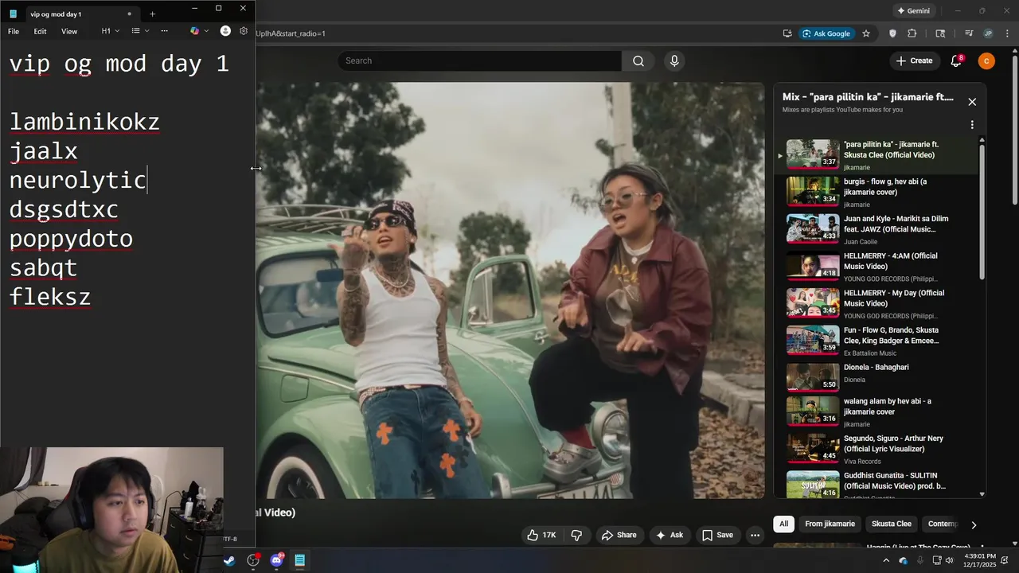Viewport: 1019px width, 573px height.
Task: Play 'Dionela - Bahaghari' from playlist
Action: point(876,378)
